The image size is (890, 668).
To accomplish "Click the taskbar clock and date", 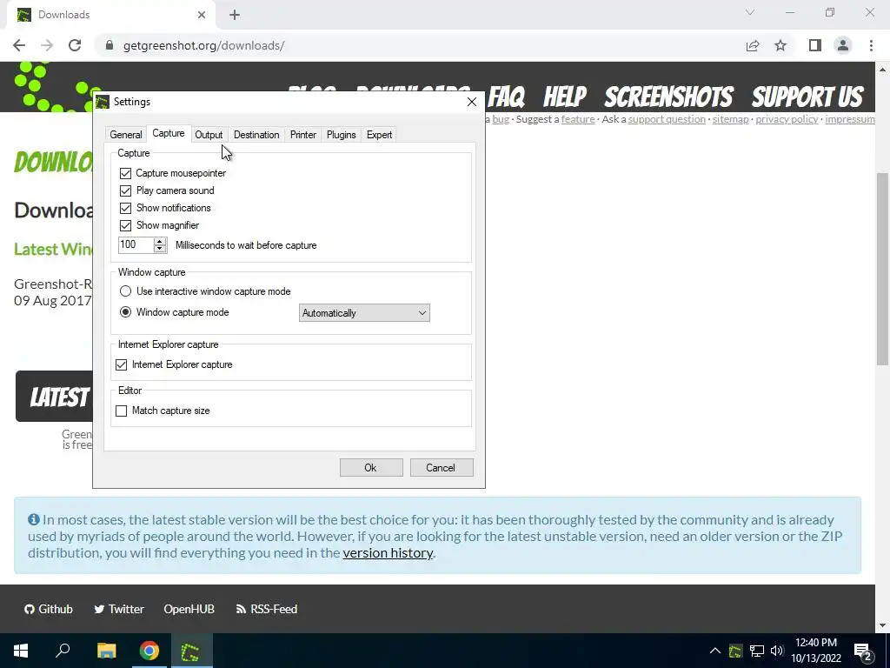I will pyautogui.click(x=816, y=651).
